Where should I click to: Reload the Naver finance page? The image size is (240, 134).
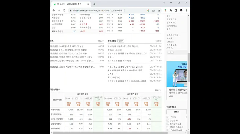coord(64,10)
